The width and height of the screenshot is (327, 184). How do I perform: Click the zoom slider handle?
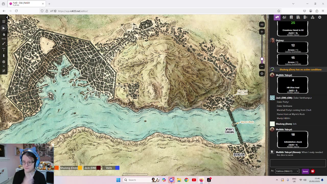click(262, 59)
